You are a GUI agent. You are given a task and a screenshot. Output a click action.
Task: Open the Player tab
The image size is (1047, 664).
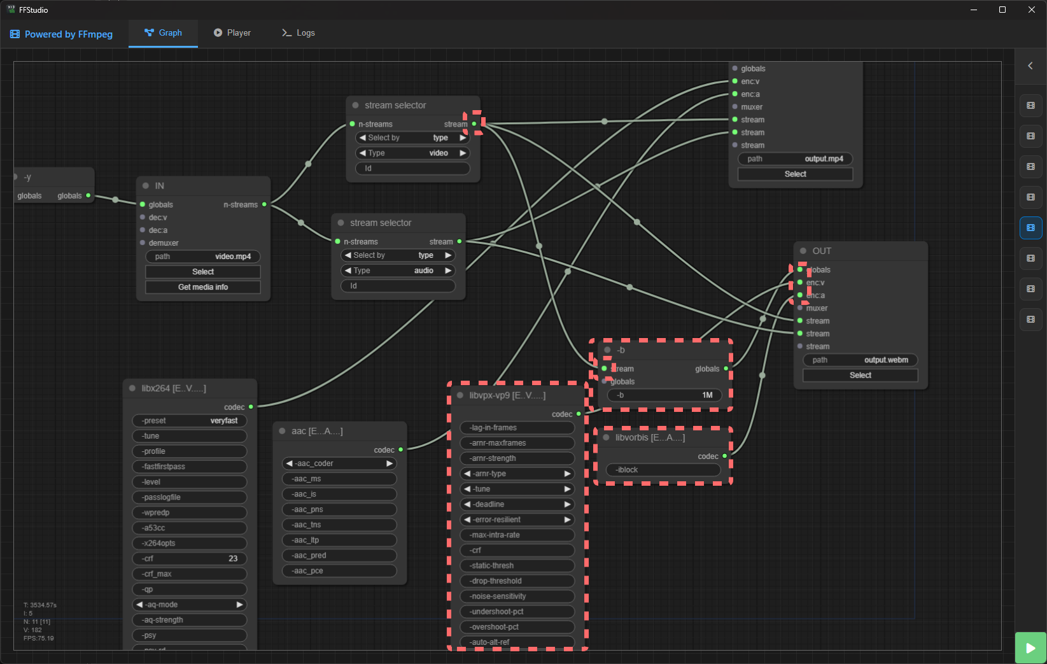coord(232,33)
